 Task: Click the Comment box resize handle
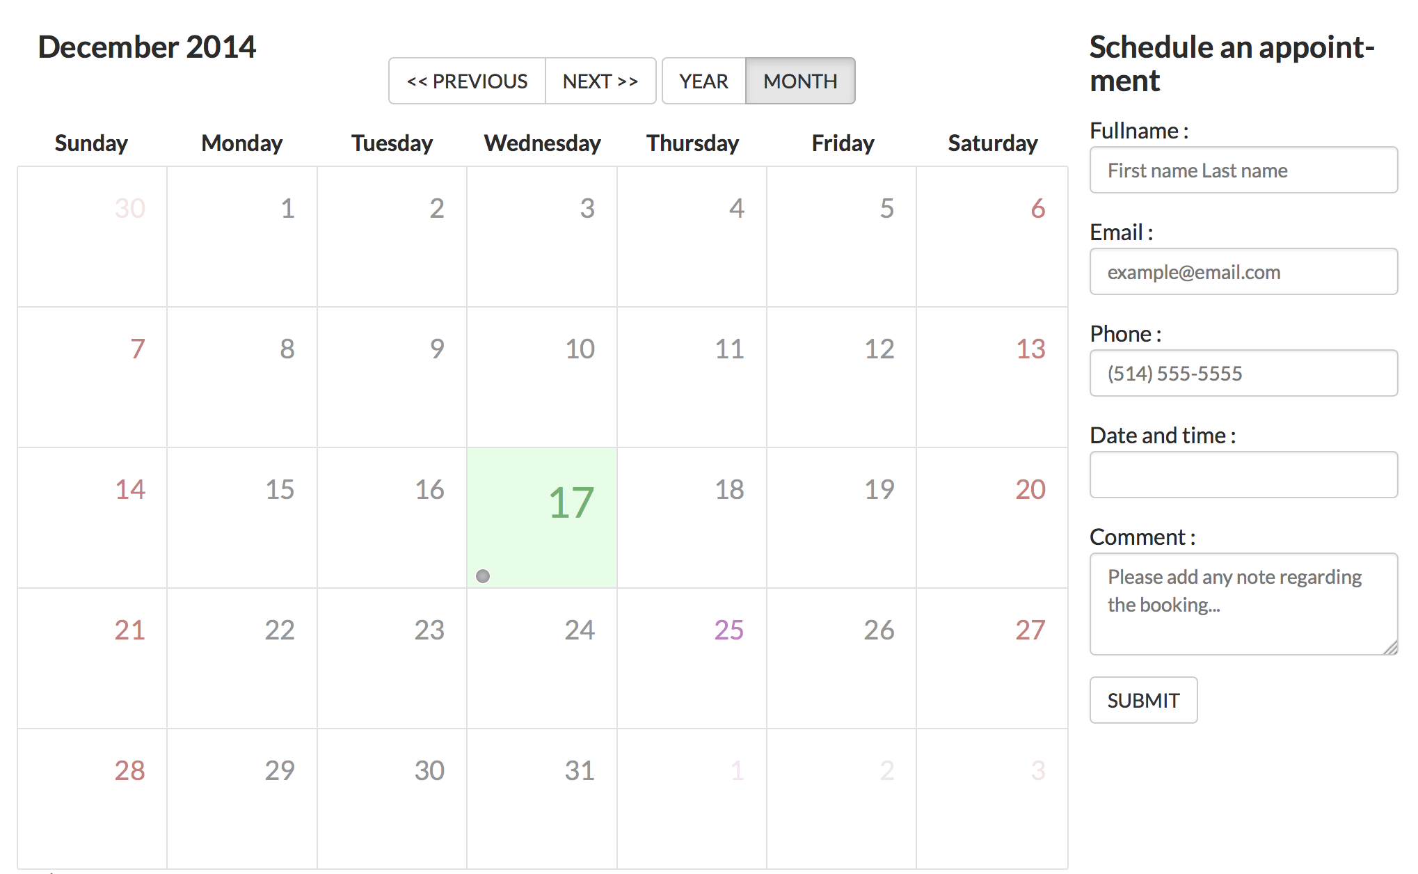click(x=1390, y=648)
